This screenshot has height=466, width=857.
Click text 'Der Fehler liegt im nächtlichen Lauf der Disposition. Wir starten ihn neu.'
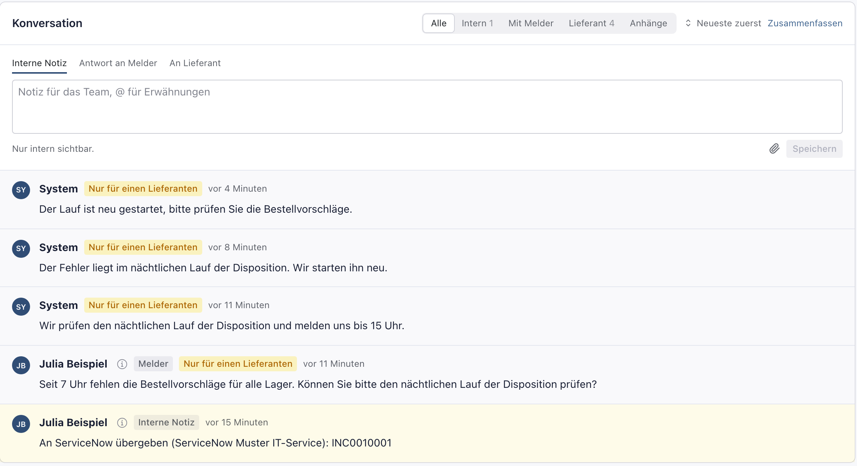[x=213, y=268]
